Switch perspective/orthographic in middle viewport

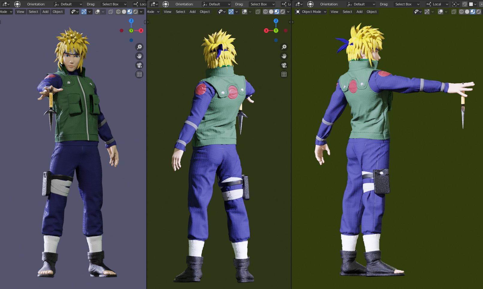[x=284, y=74]
